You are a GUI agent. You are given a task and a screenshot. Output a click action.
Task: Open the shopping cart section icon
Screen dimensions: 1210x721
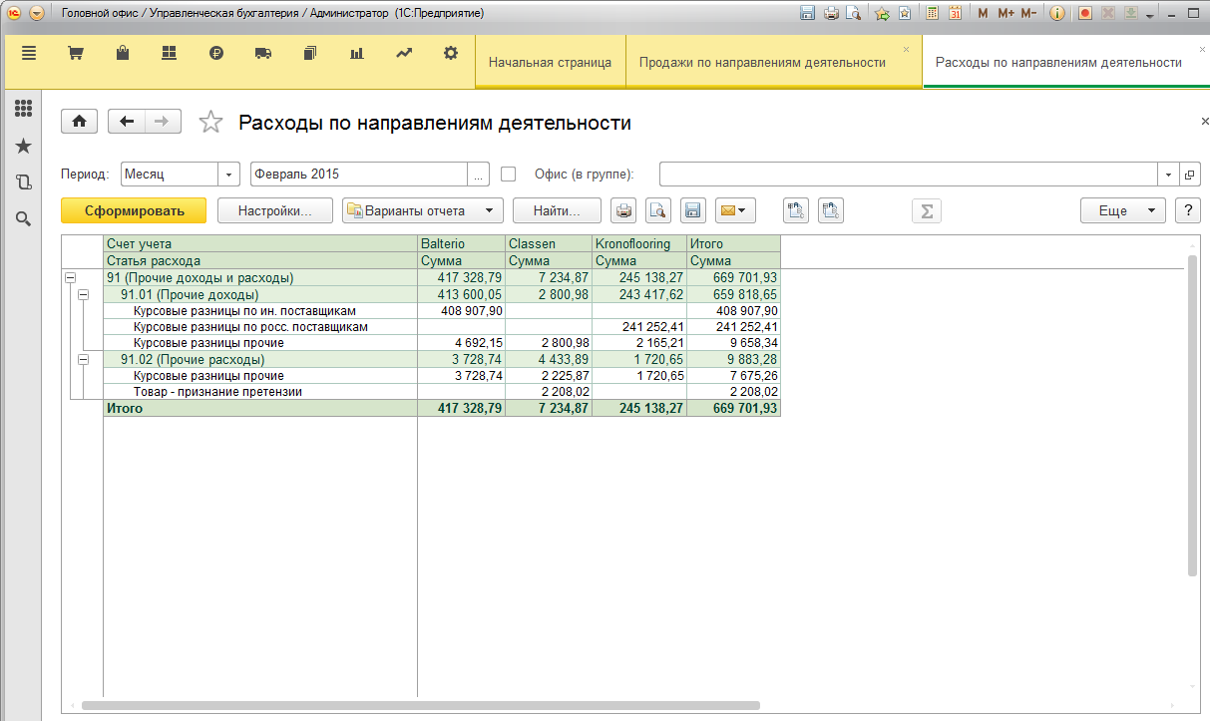[x=75, y=54]
